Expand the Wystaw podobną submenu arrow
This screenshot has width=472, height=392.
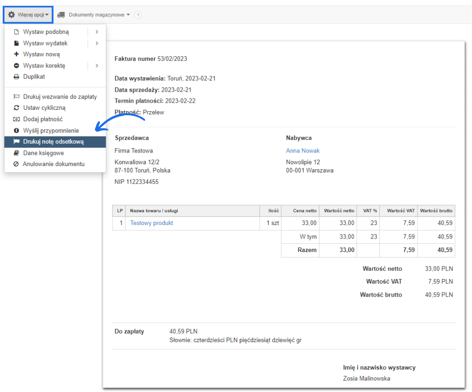click(x=97, y=32)
